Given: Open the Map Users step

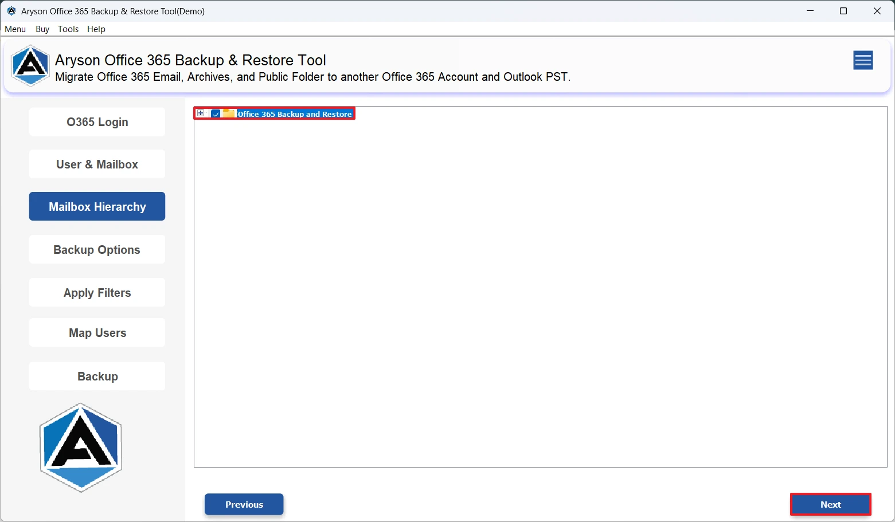Looking at the screenshot, I should 97,333.
